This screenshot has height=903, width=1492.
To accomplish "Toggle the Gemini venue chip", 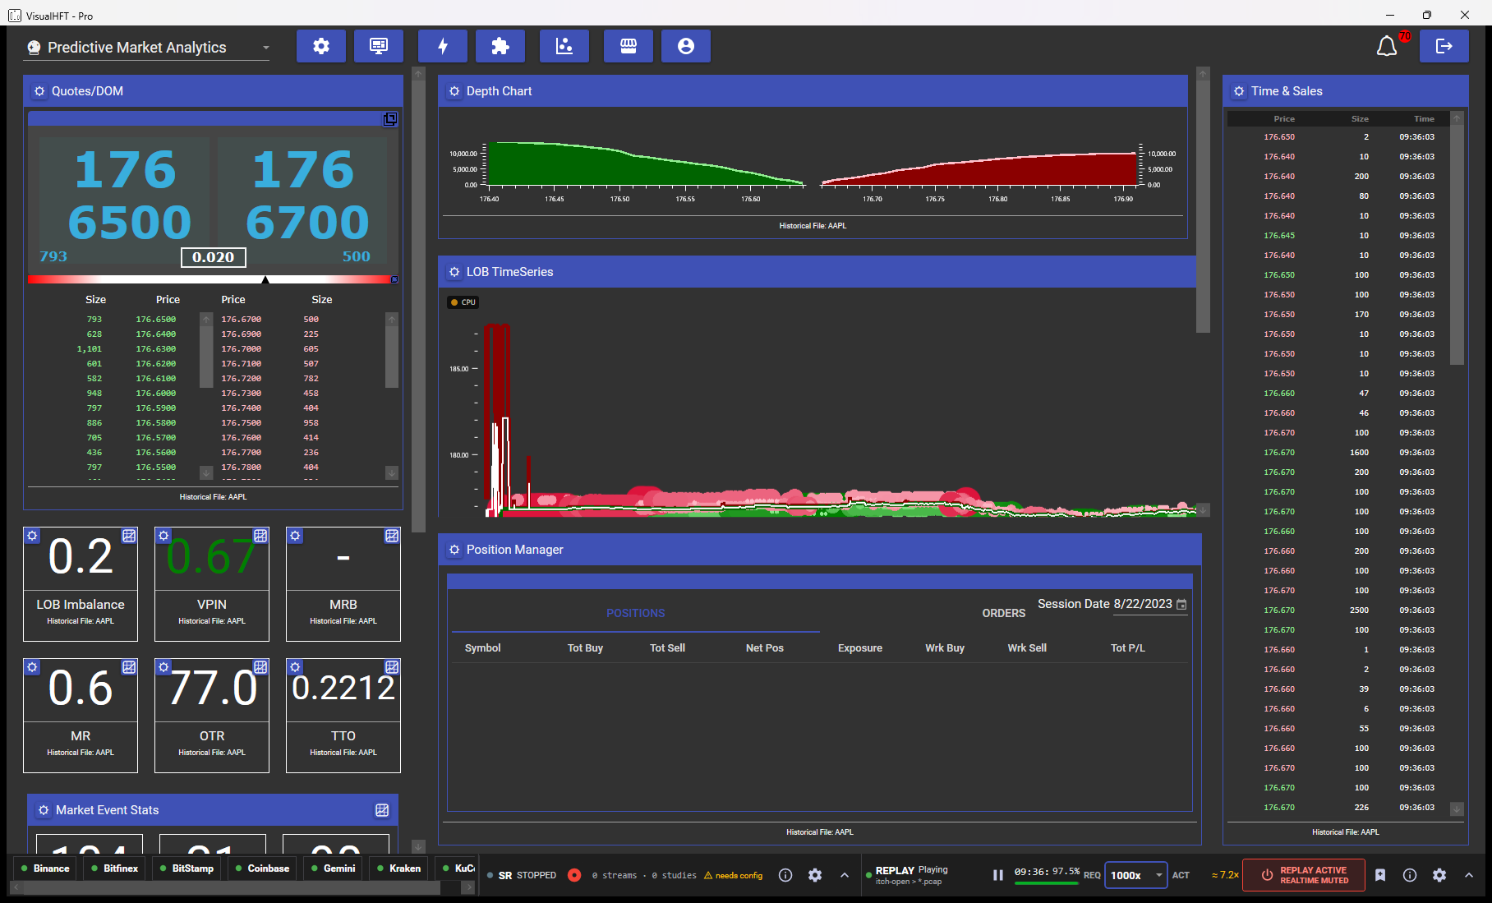I will pos(333,868).
